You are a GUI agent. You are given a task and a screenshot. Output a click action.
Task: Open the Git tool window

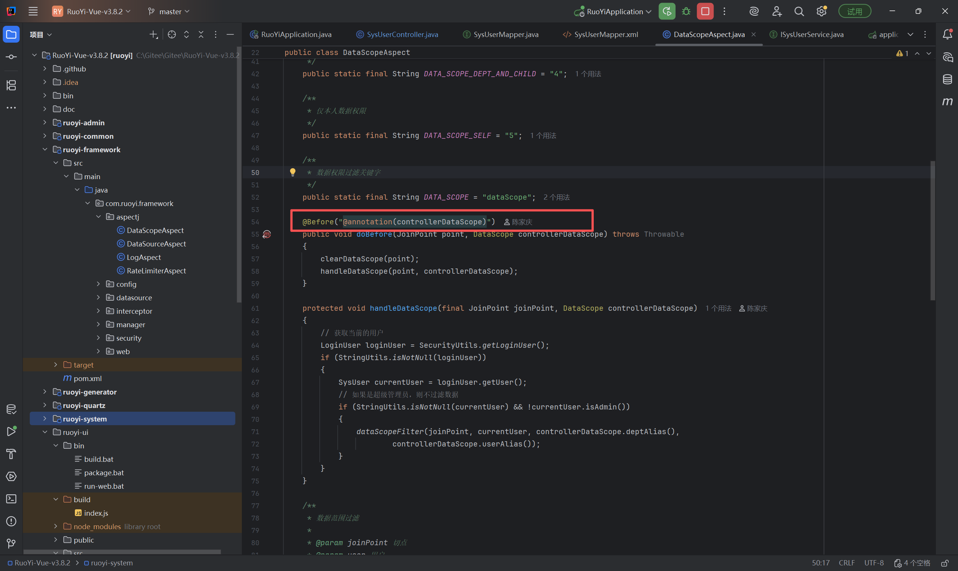tap(11, 544)
